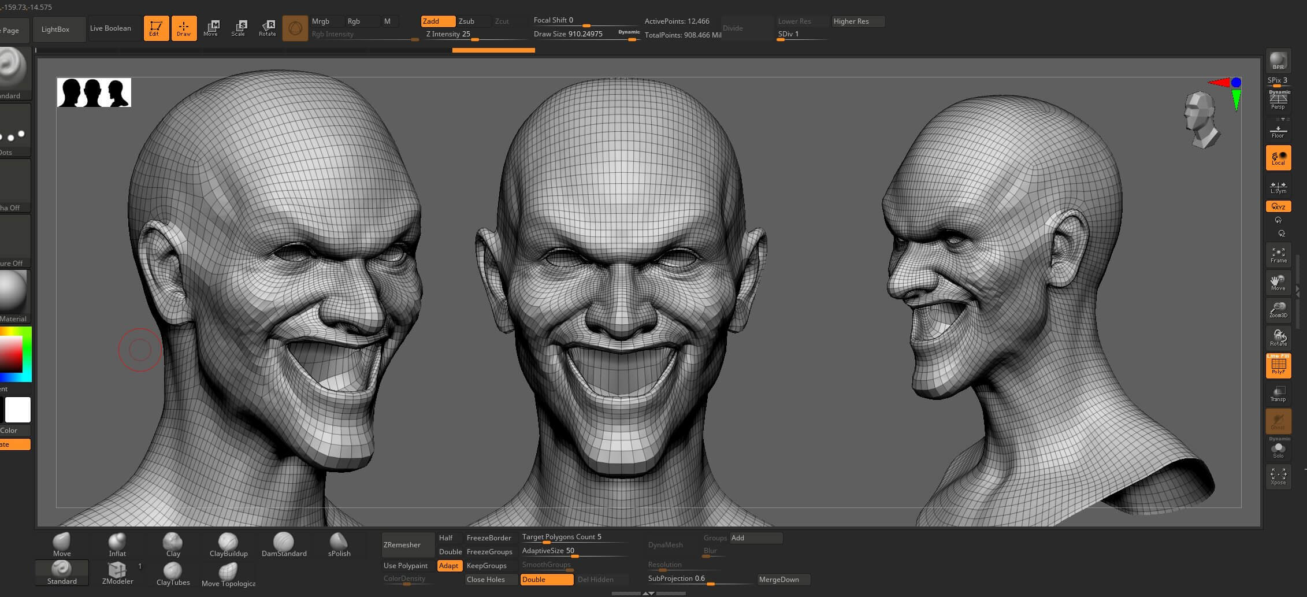Toggle the Floor grid icon
Image resolution: width=1307 pixels, height=597 pixels.
1278,132
